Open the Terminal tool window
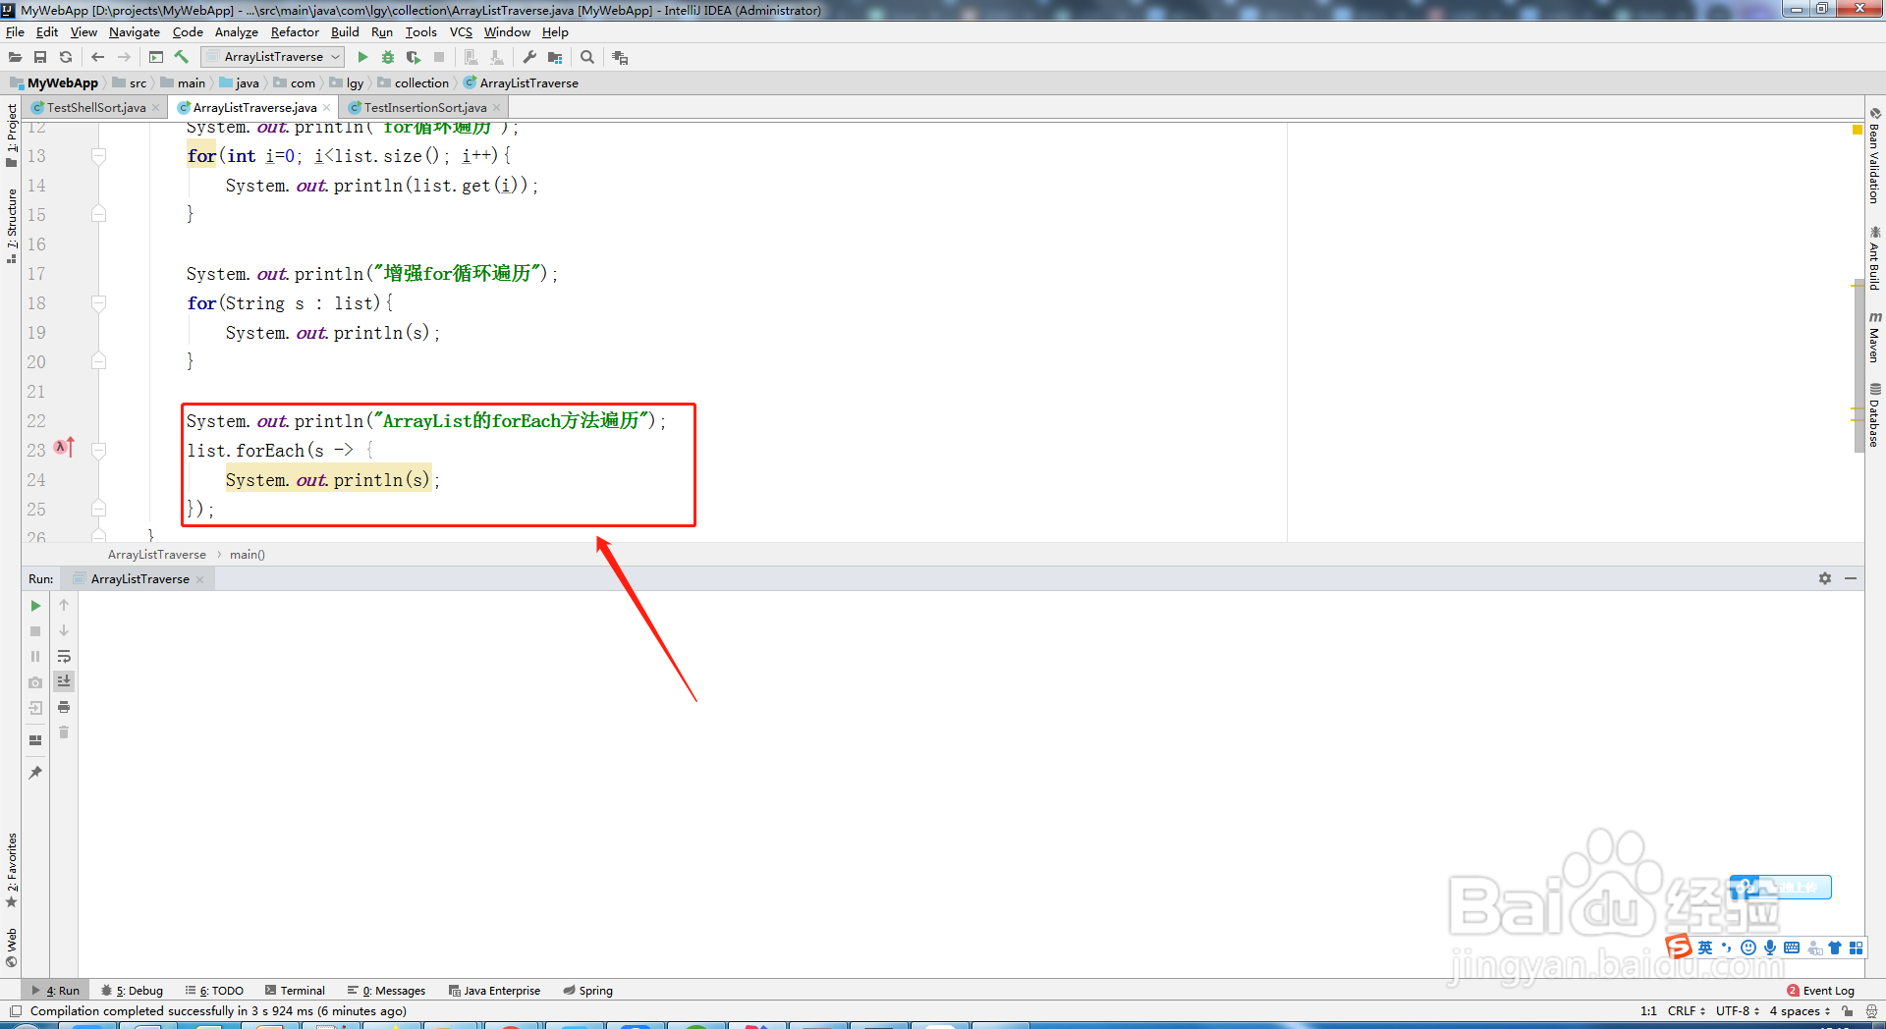The width and height of the screenshot is (1886, 1029). [295, 991]
